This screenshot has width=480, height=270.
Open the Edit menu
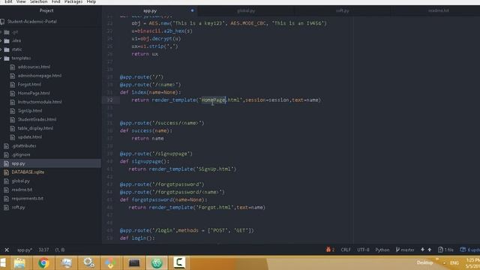[8, 1]
